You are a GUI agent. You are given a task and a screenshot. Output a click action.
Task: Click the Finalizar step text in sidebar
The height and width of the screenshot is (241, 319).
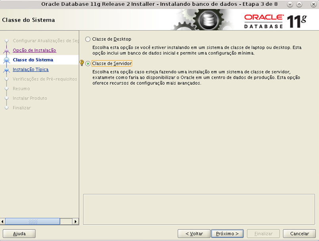click(x=21, y=108)
